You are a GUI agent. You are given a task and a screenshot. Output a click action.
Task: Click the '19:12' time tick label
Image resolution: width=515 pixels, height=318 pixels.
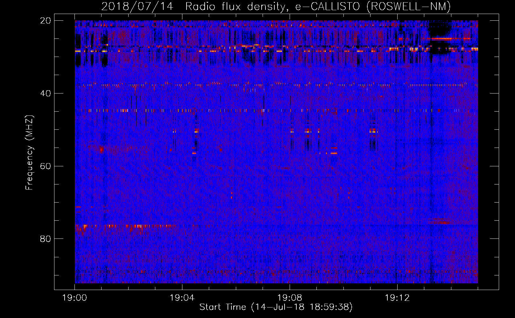[397, 298]
